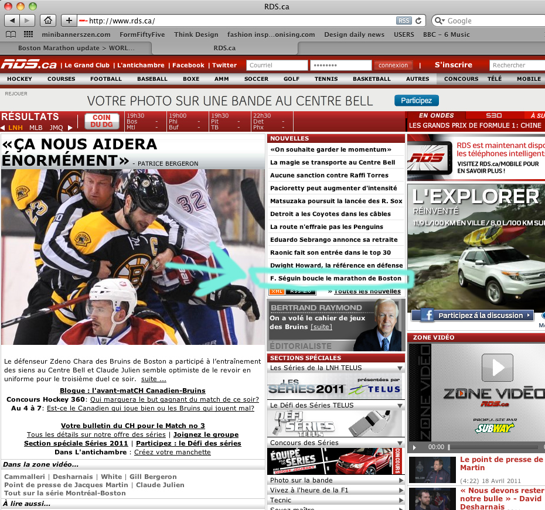This screenshot has height=510, width=545.
Task: Click the RDS.ca logo
Action: coord(29,64)
